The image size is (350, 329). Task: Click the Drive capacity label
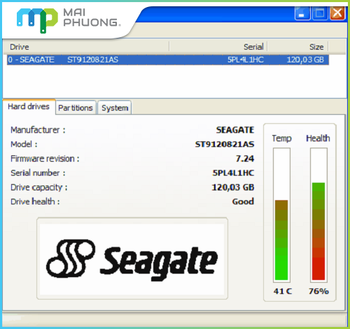[x=38, y=188]
